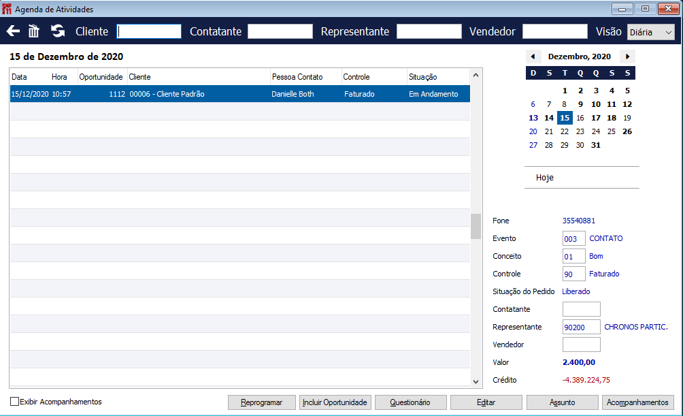The height and width of the screenshot is (416, 683).
Task: Go to previous month in calendar
Action: click(533, 57)
